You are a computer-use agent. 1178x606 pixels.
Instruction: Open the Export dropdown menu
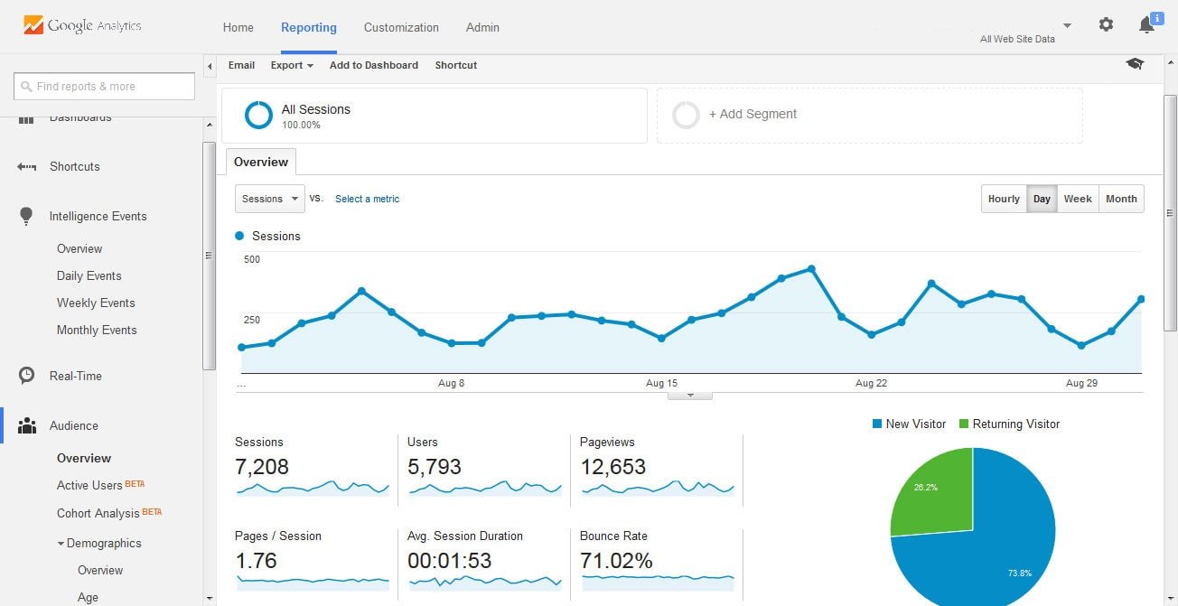pos(292,65)
